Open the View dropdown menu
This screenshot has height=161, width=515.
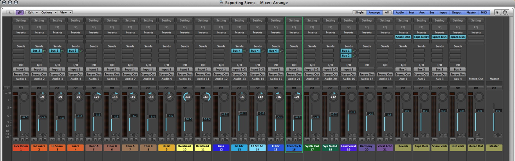click(x=65, y=13)
